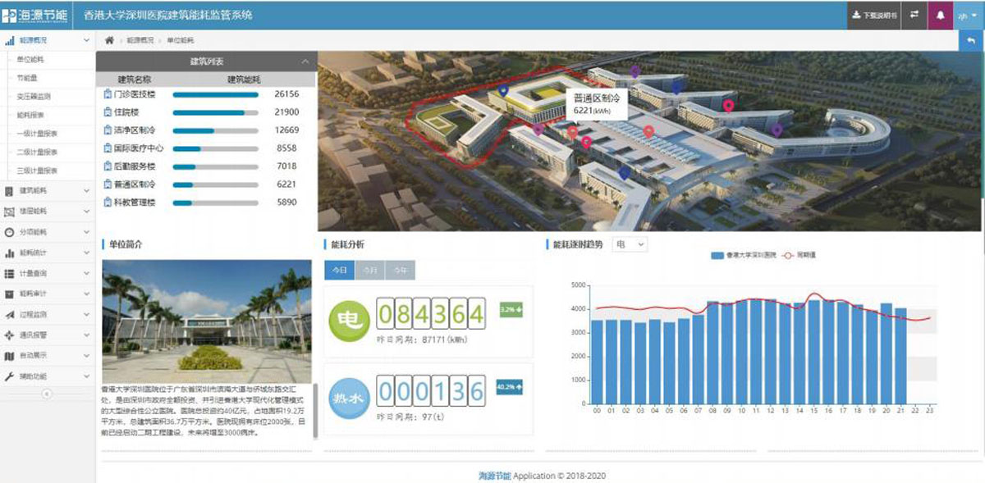Switch to the 今年 tab

pyautogui.click(x=400, y=270)
